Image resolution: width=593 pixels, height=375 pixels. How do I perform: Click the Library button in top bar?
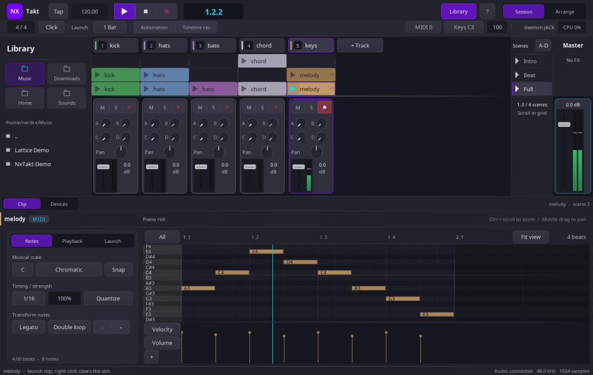pos(459,12)
